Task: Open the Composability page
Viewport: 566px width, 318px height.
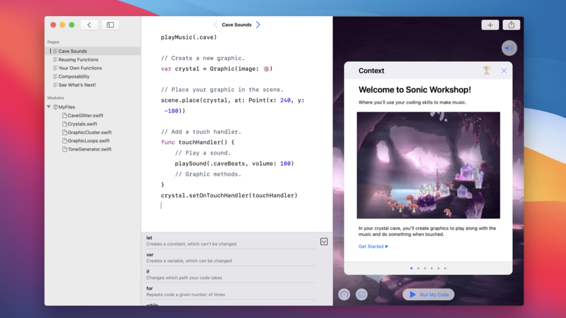Action: click(x=92, y=76)
